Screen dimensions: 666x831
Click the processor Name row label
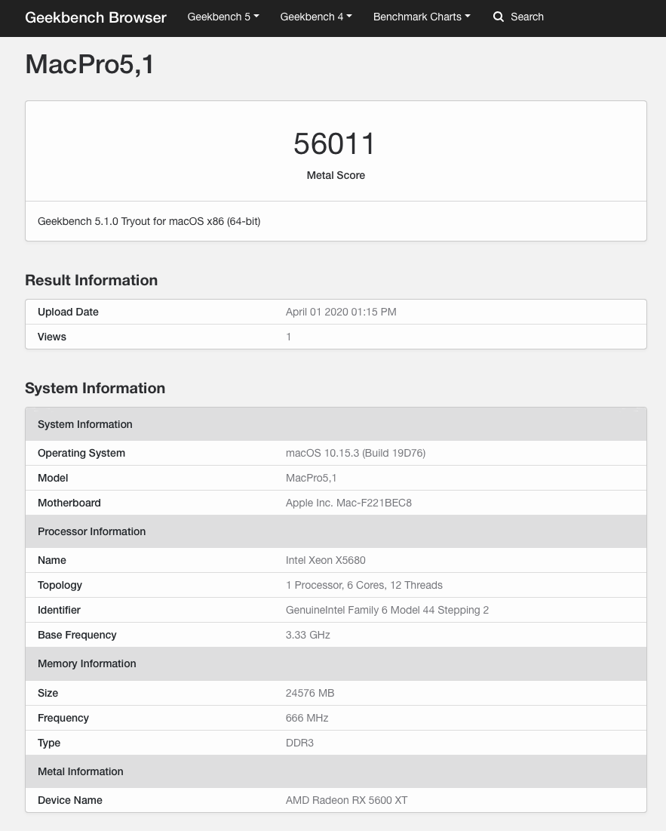tap(52, 560)
